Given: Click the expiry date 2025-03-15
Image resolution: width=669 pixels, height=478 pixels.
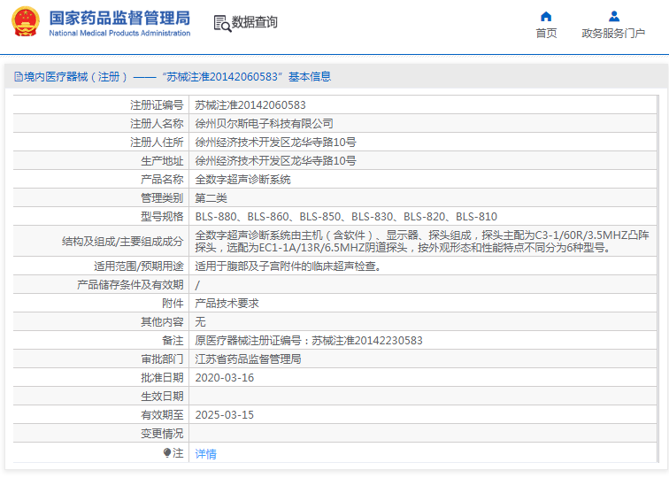Looking at the screenshot, I should (225, 414).
